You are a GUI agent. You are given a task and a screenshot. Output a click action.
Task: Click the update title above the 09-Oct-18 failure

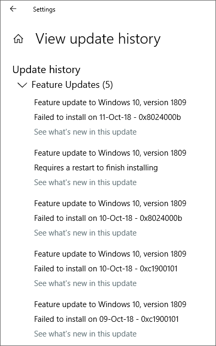[110, 304]
